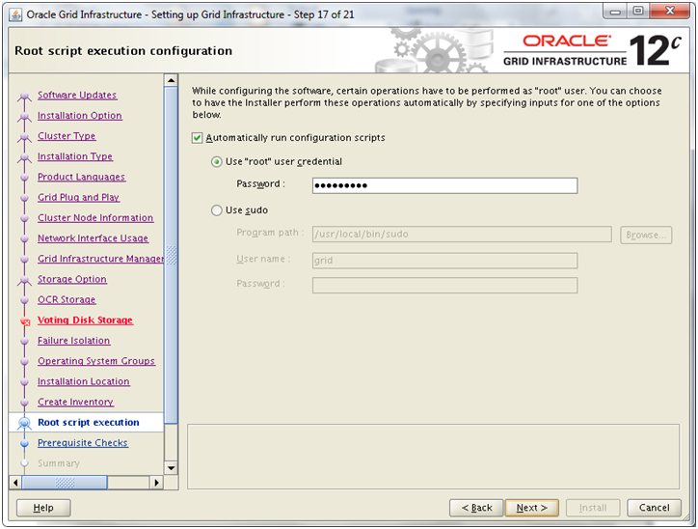Minimize the installer window
This screenshot has height=529, width=698.
pos(616,12)
